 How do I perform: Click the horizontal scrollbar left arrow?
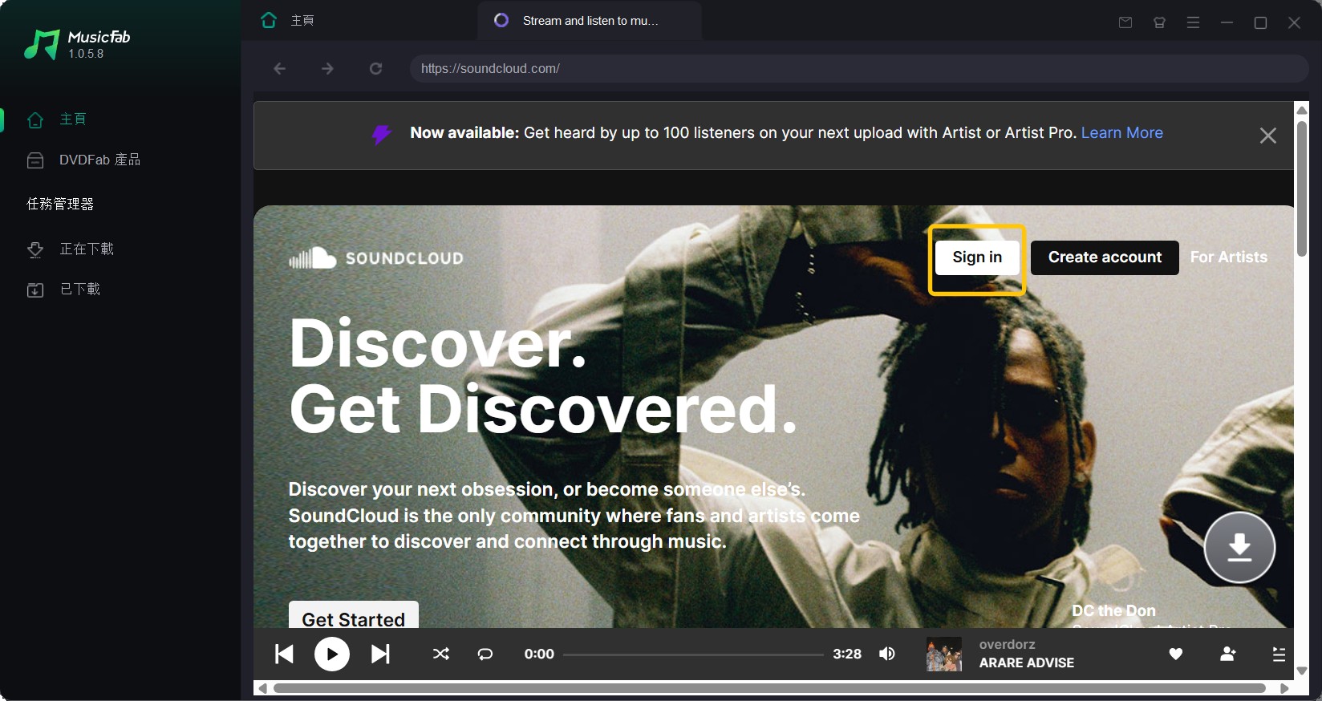(262, 688)
